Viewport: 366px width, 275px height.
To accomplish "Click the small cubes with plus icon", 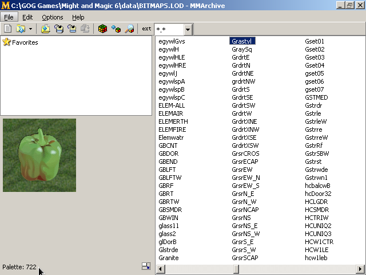I will click(116, 29).
